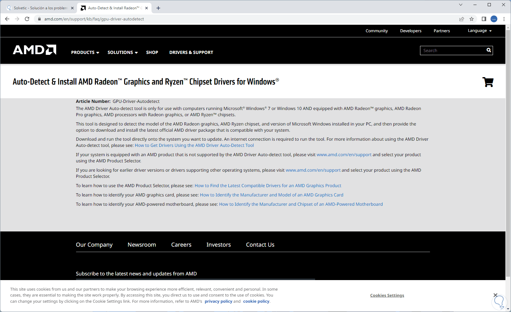Viewport: 511px width, 312px height.
Task: Open the Developers link
Action: (411, 31)
